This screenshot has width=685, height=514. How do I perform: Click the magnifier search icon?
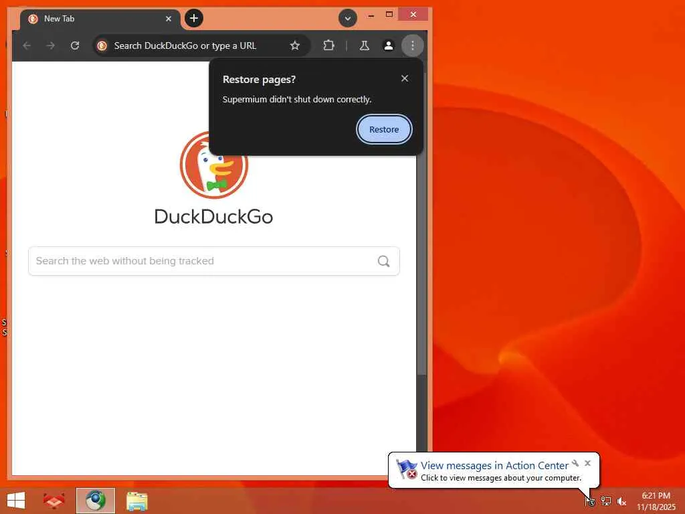coord(383,261)
